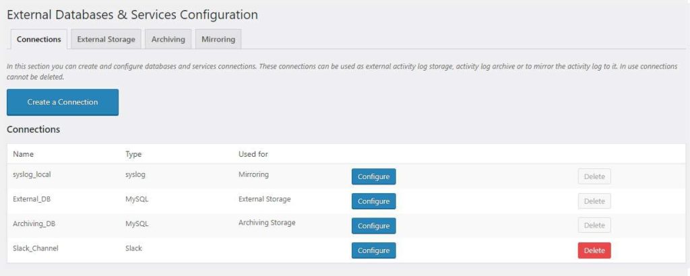Click the greyed Delete button for syslog_local

594,176
